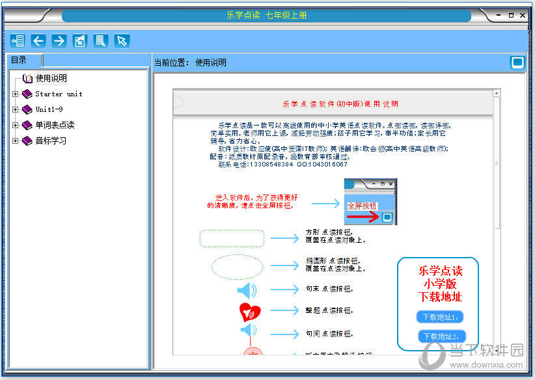Click the window title 乐学点读 七年级上册
This screenshot has width=535, height=380.
(266, 16)
